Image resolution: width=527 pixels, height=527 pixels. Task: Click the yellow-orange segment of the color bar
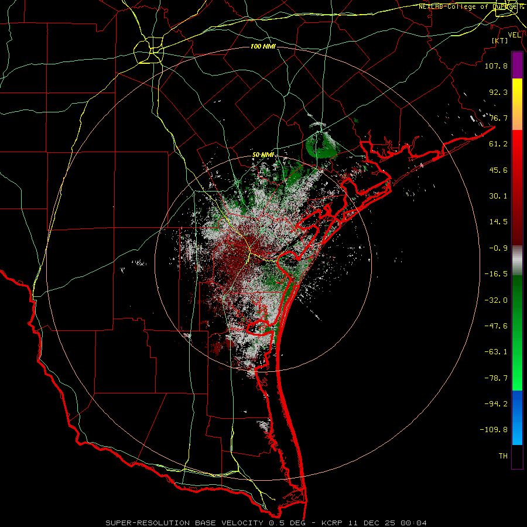tap(517, 104)
